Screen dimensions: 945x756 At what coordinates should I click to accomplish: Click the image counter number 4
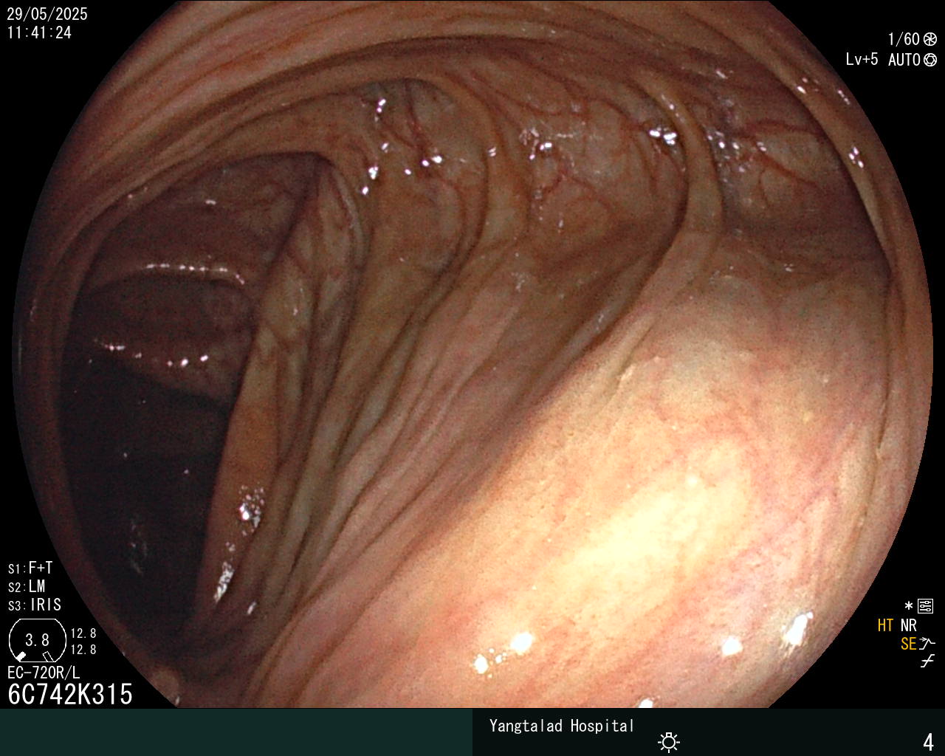(928, 742)
